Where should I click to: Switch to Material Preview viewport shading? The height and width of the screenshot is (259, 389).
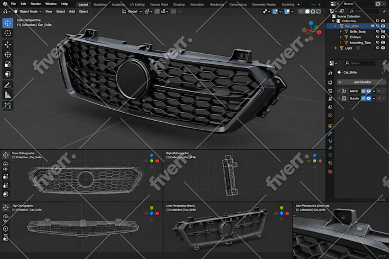click(313, 11)
